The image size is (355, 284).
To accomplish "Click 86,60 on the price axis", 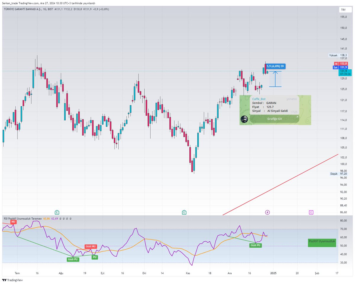I will pyautogui.click(x=343, y=212).
